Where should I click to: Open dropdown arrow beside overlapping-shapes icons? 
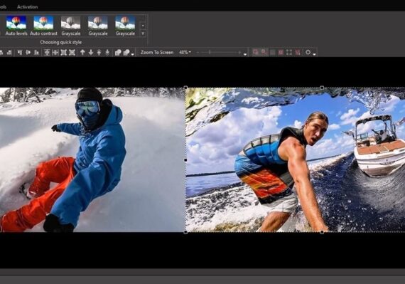[132, 54]
